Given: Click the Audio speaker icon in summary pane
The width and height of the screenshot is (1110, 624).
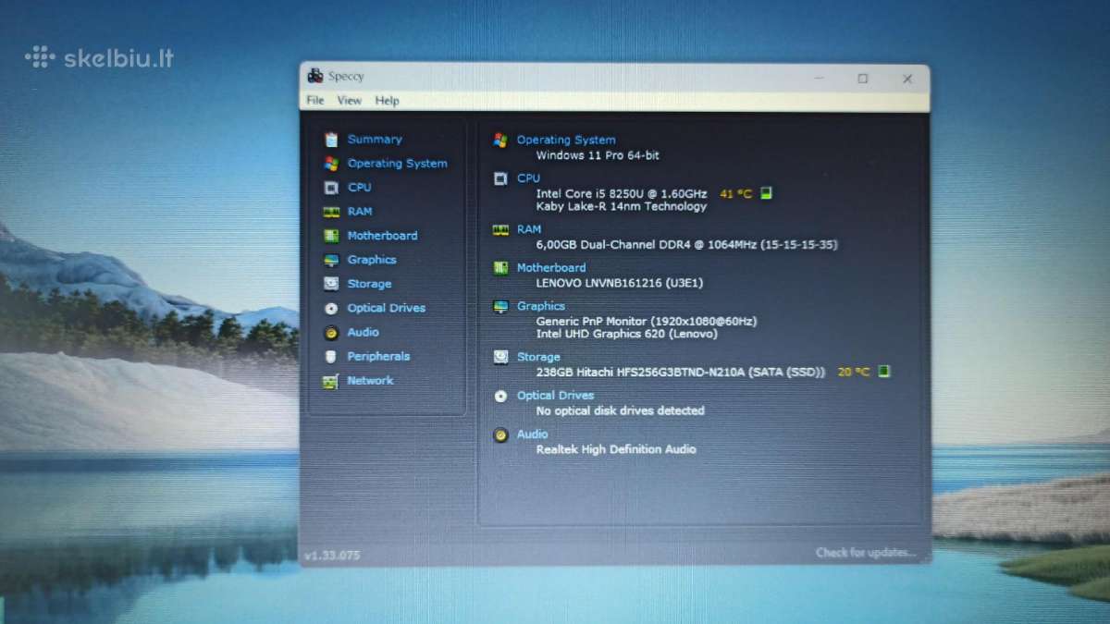Looking at the screenshot, I should pos(500,434).
